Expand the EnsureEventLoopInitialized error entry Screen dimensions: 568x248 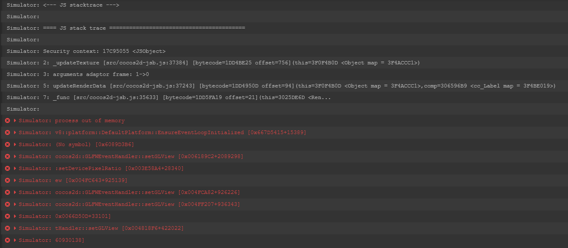click(x=15, y=132)
